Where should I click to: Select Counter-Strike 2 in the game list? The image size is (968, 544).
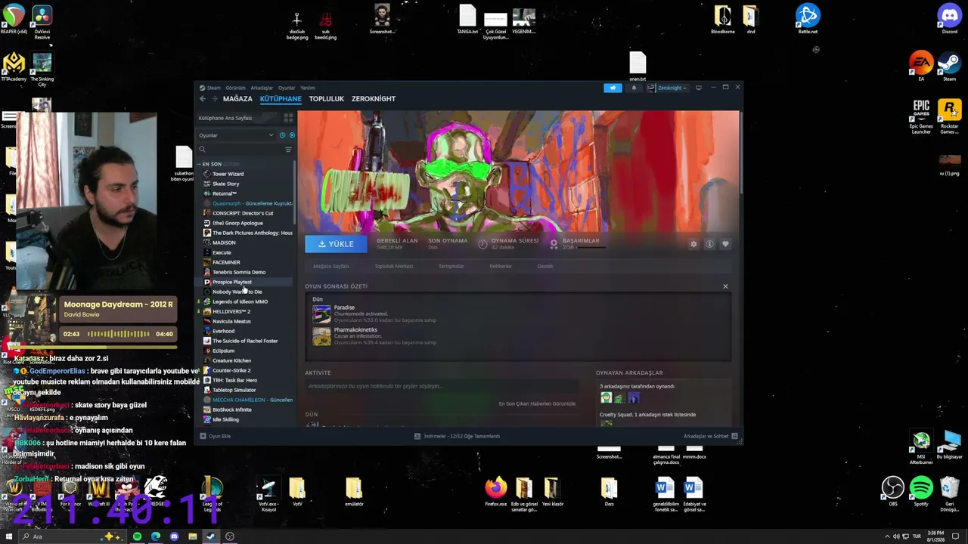(231, 370)
